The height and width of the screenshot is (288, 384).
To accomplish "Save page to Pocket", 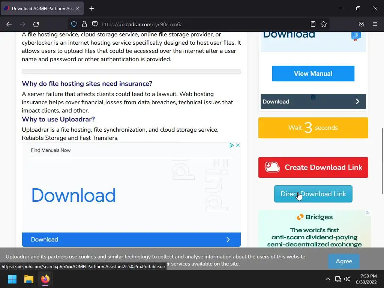I will coord(361,24).
